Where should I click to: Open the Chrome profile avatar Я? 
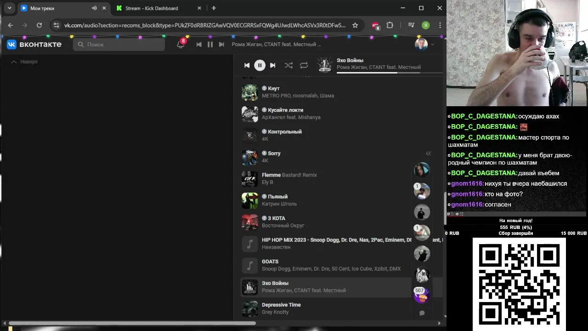pos(426,25)
